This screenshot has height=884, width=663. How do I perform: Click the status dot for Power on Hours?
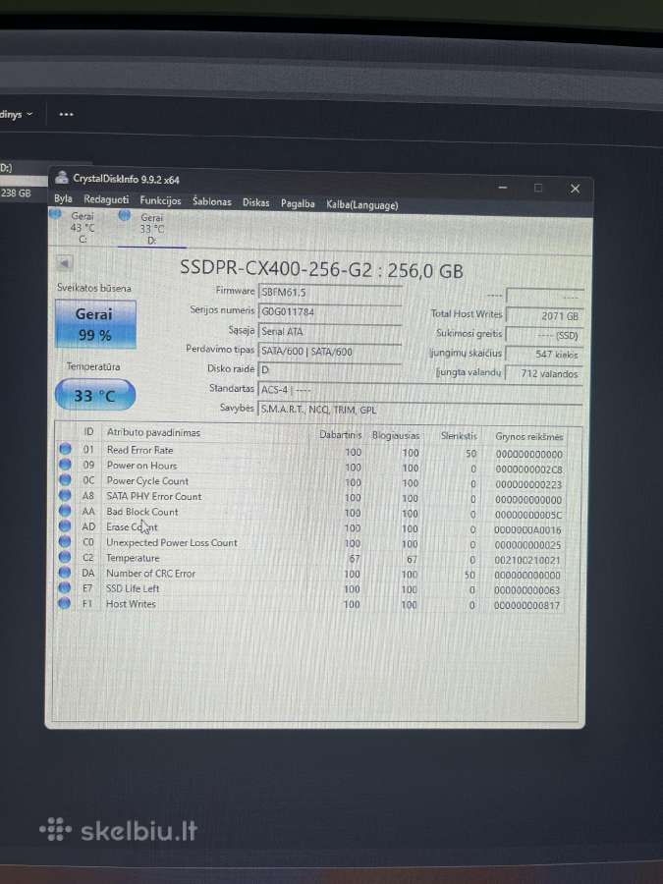66,464
